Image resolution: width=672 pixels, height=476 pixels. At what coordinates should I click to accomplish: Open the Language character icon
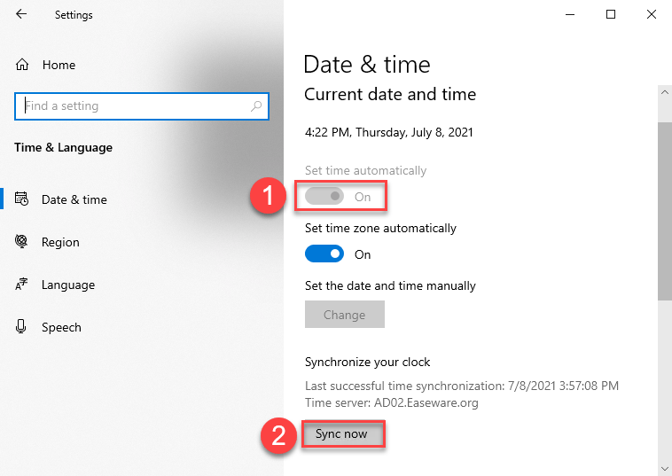click(x=21, y=284)
